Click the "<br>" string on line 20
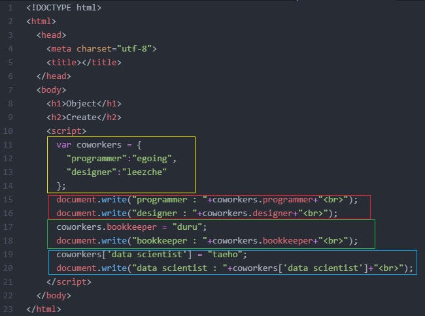 coord(388,268)
